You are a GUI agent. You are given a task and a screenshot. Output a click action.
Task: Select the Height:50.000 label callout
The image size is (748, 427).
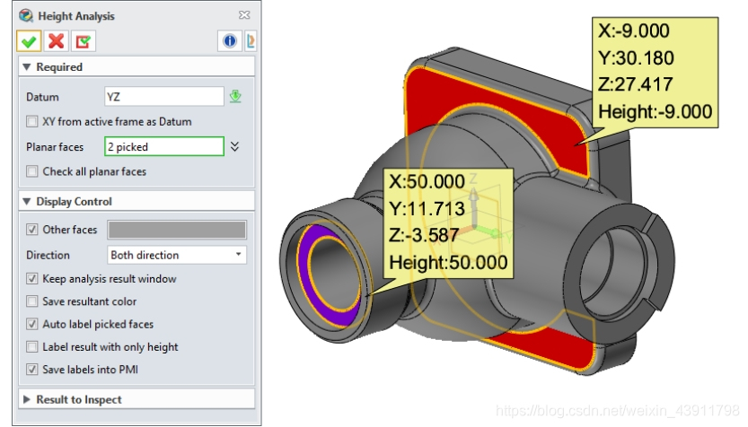(448, 223)
